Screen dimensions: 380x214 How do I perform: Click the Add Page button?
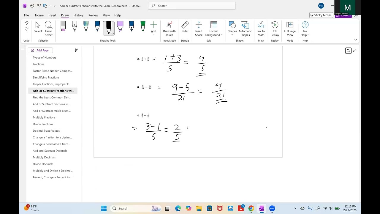pos(40,50)
